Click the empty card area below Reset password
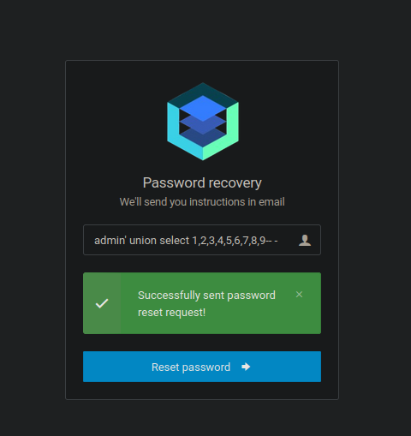Screen dimensions: 411x436 click(202, 391)
